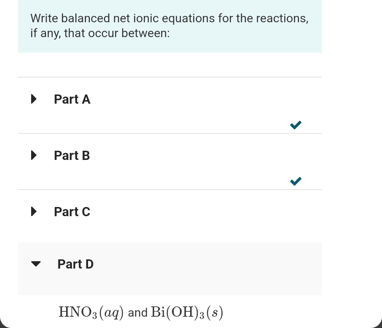Click the right-pointing arrow for Part C

34,212
